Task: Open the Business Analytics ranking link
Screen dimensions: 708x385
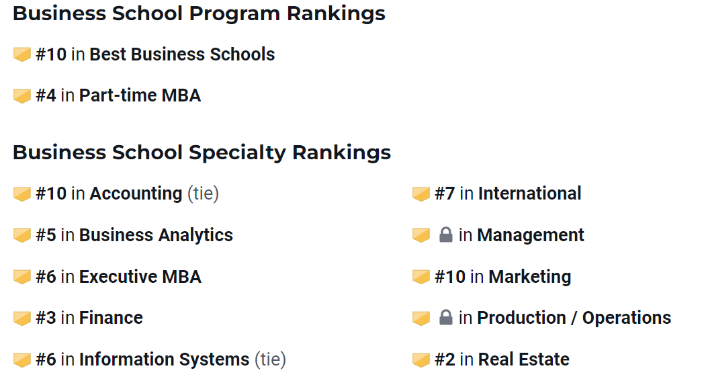Action: (157, 235)
